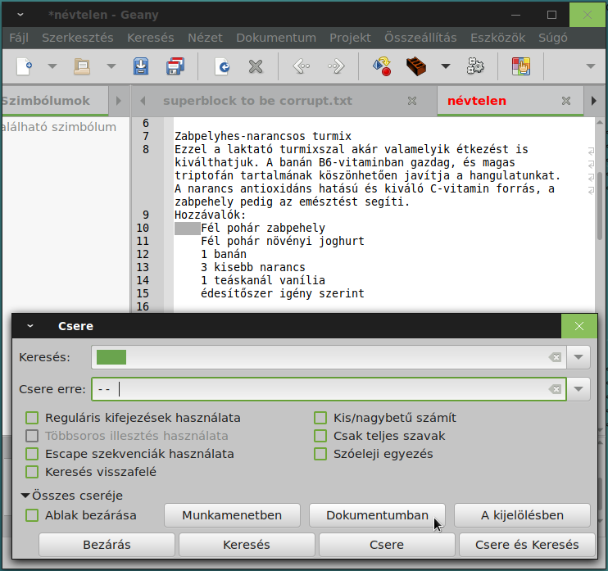Click the Build brick toolbar icon
This screenshot has height=571, width=608.
click(416, 66)
